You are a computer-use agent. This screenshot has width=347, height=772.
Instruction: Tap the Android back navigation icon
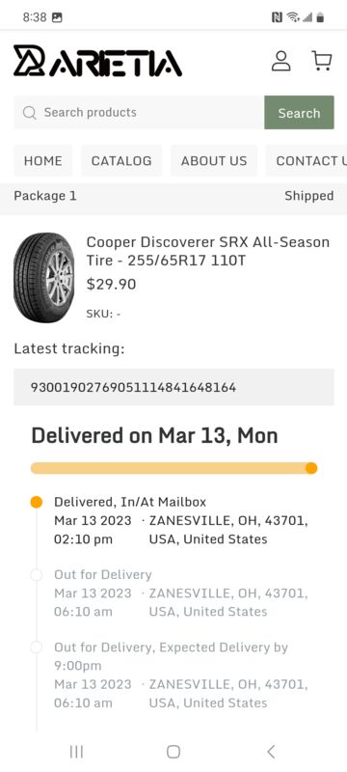271,752
